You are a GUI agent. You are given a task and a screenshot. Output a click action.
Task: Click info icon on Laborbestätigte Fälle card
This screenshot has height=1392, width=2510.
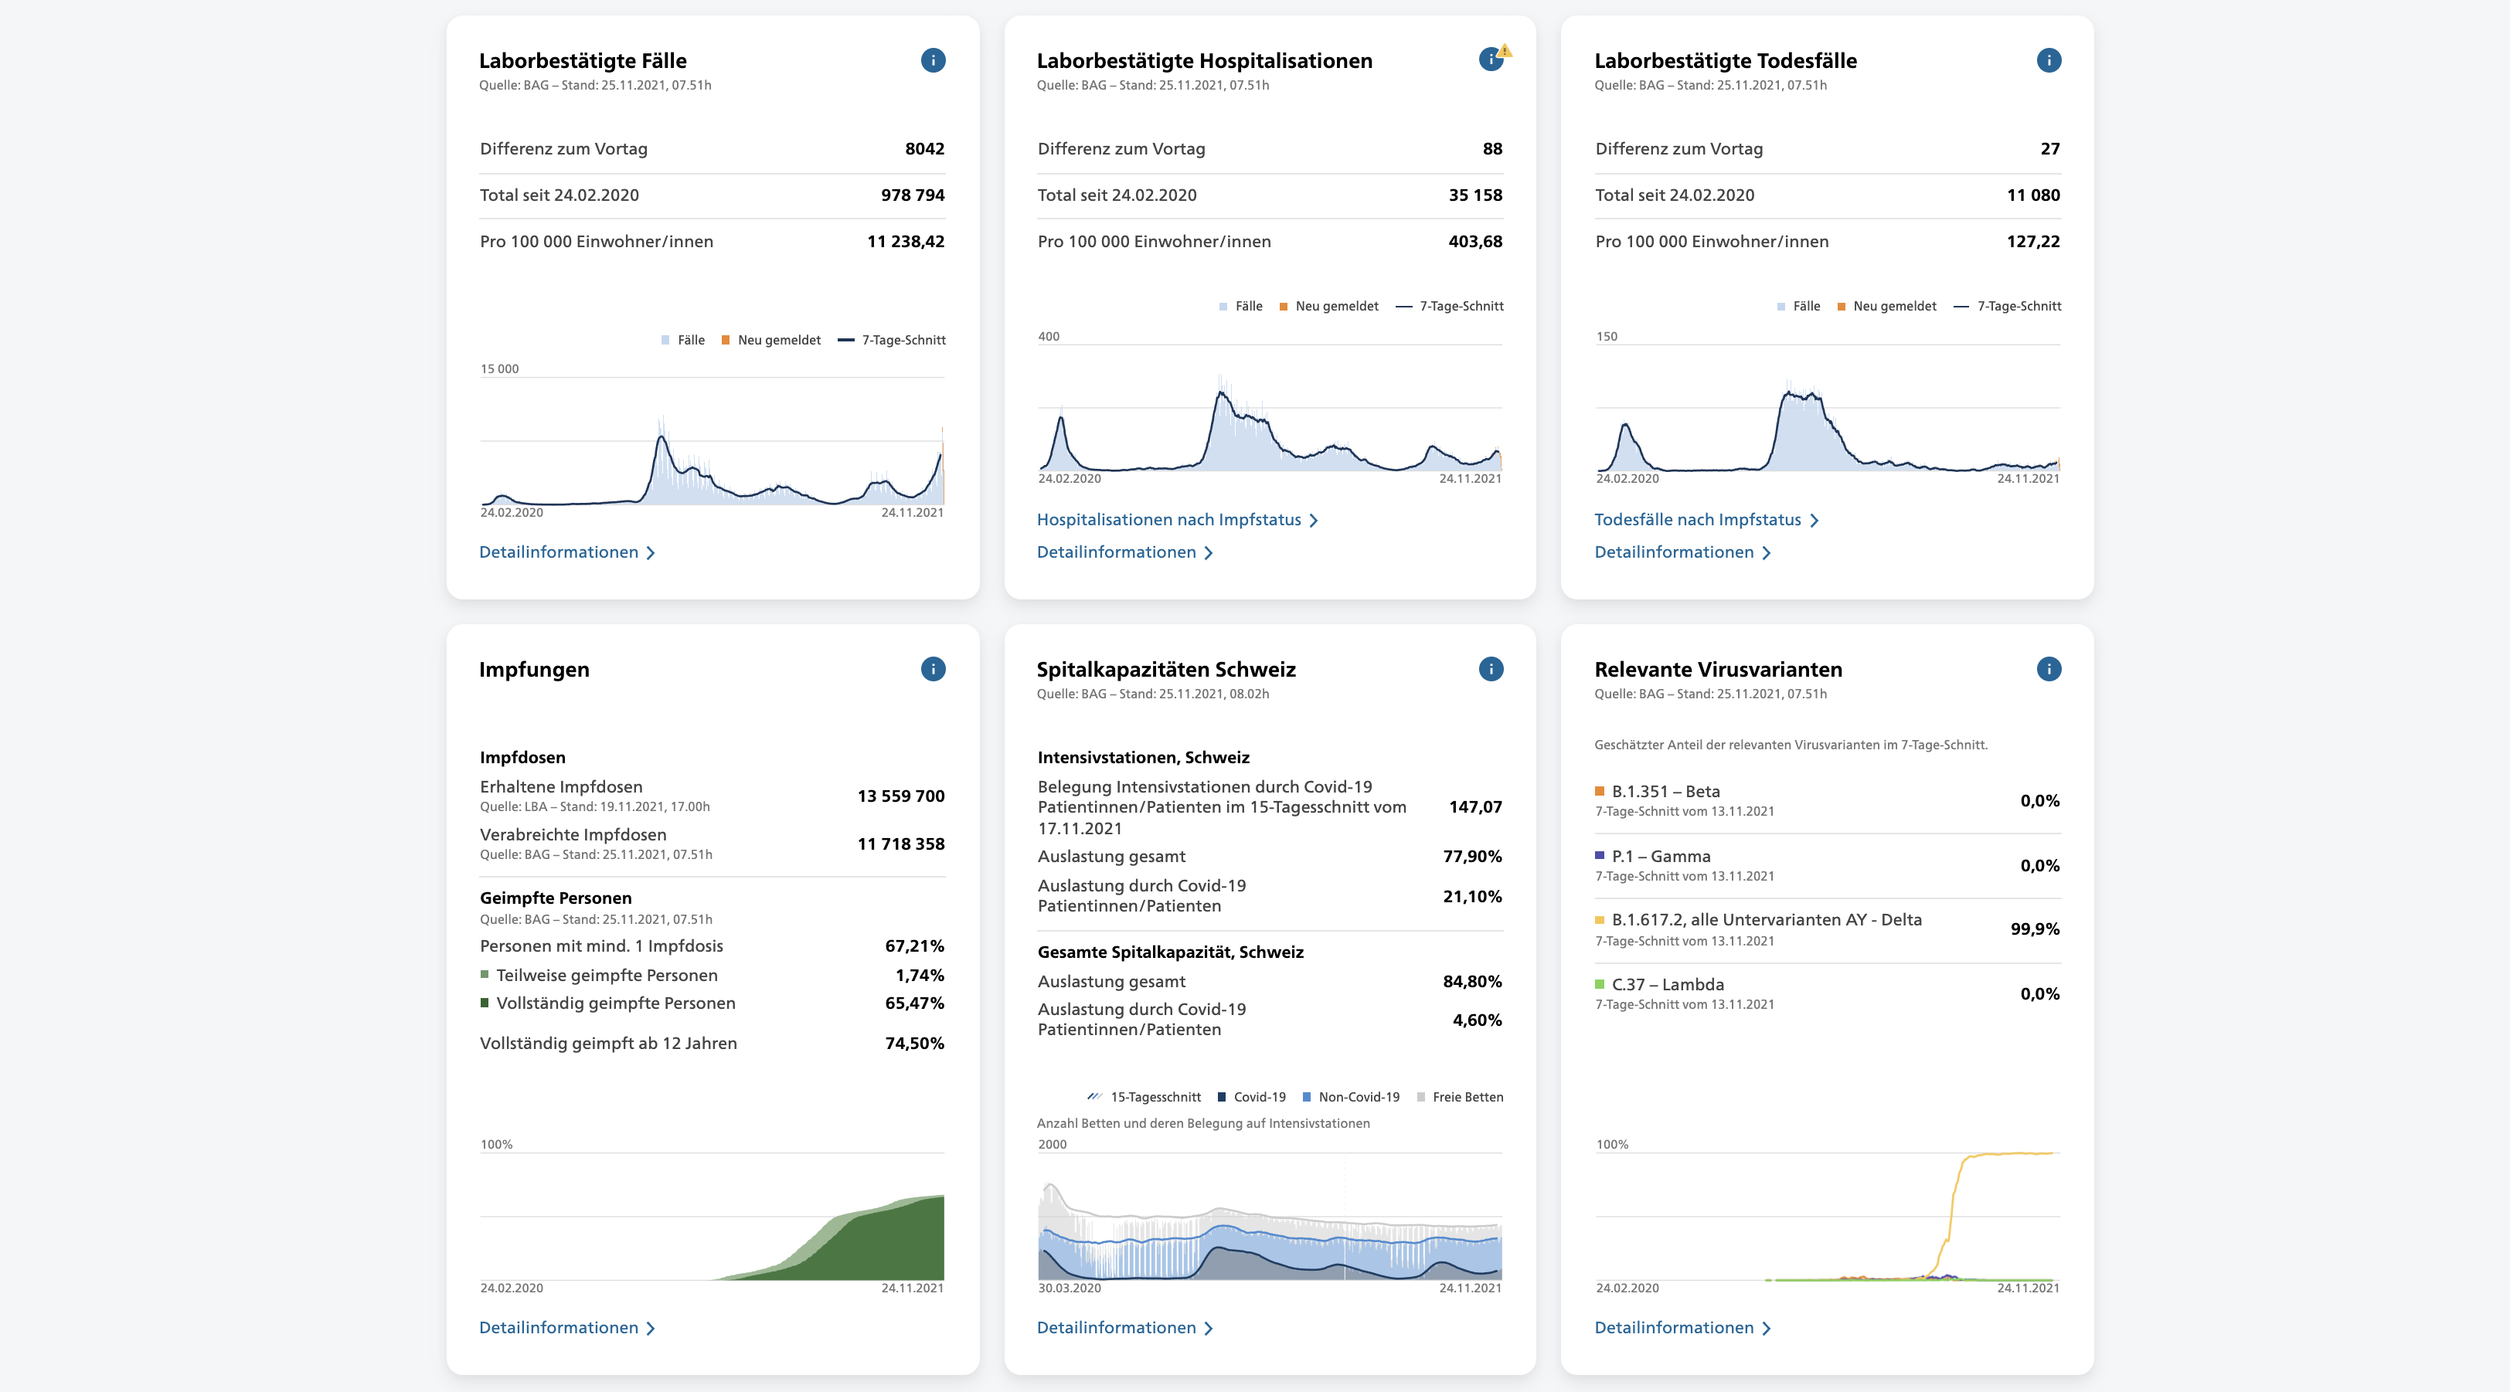(933, 60)
